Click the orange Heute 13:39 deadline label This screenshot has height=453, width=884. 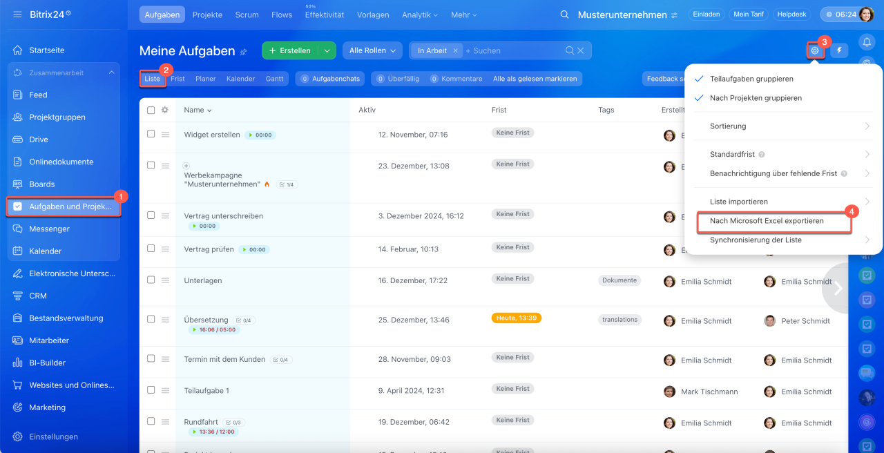(x=516, y=318)
